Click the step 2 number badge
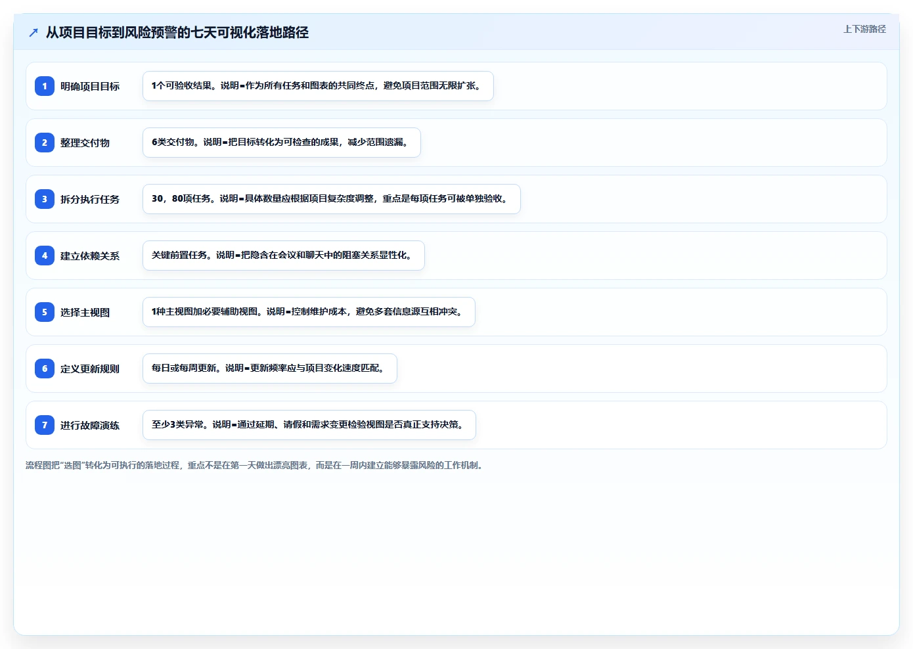 (x=45, y=143)
